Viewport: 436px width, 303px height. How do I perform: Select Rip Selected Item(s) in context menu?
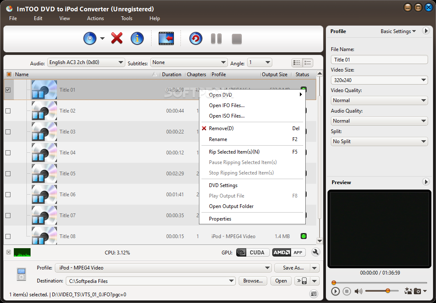[234, 152]
